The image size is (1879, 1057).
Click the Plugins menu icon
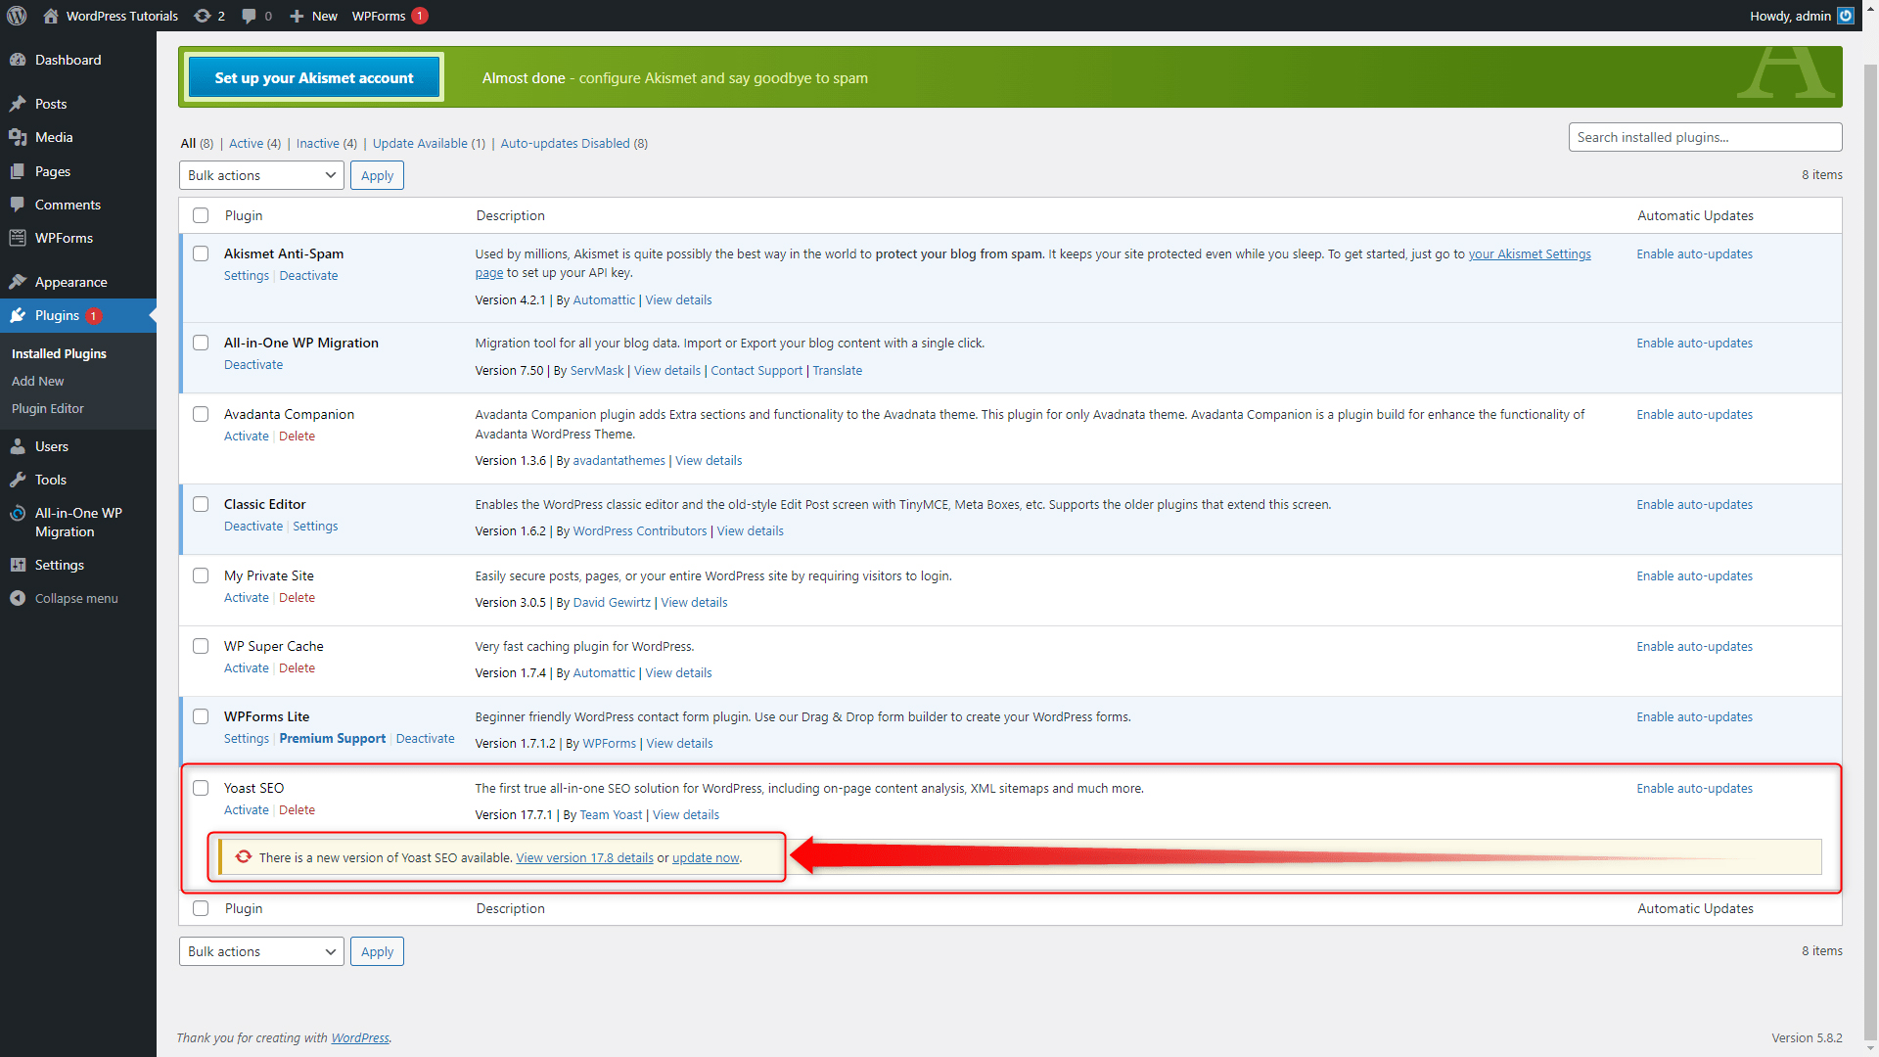coord(18,315)
